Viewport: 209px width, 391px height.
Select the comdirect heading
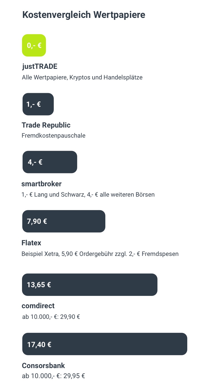click(x=38, y=306)
